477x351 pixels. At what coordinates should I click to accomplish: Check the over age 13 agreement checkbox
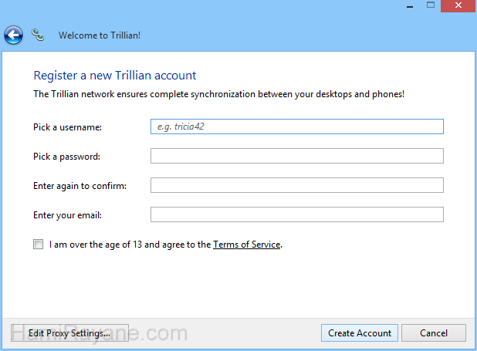pyautogui.click(x=38, y=245)
